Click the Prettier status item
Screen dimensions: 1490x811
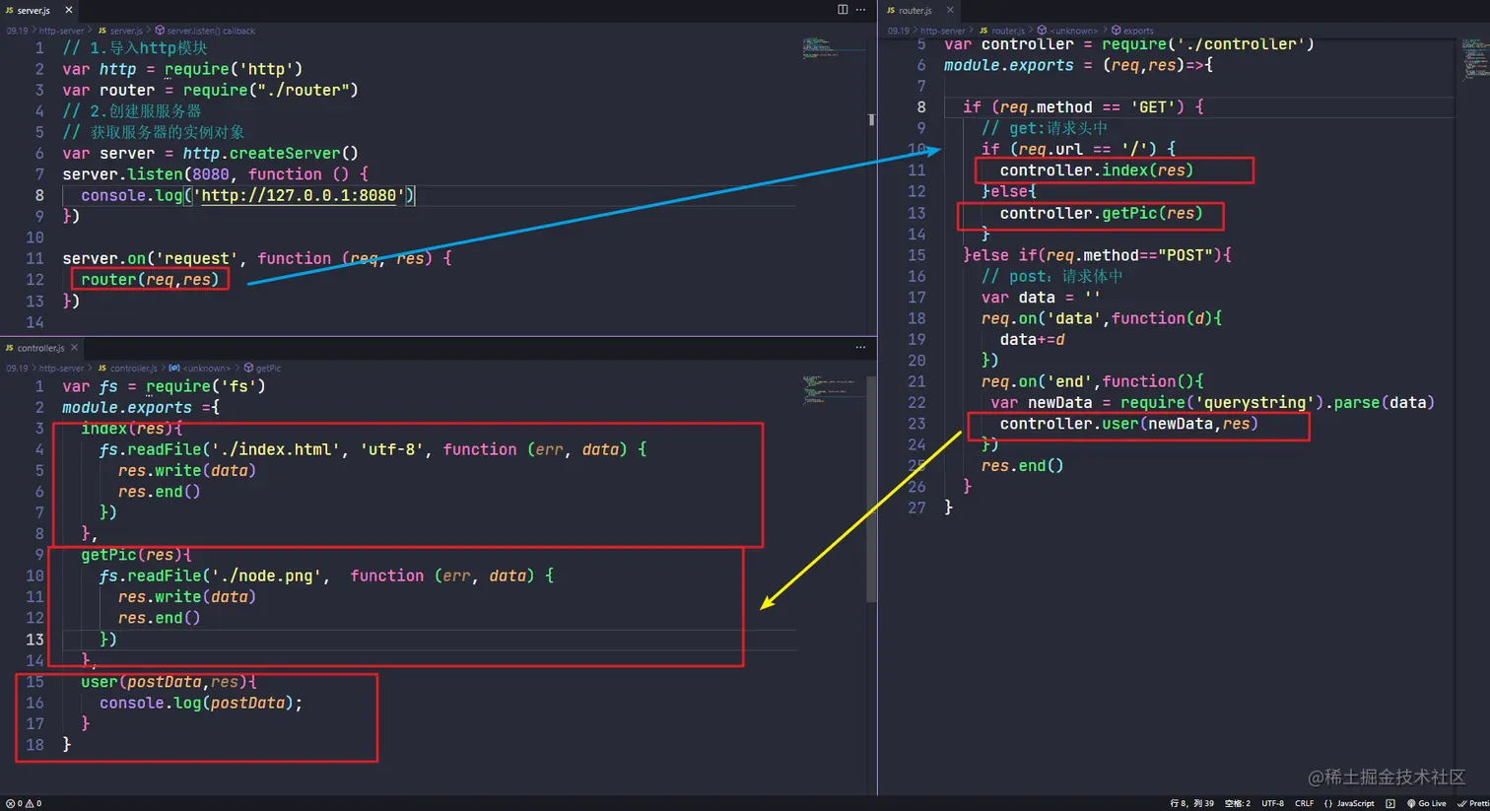coord(1473,803)
